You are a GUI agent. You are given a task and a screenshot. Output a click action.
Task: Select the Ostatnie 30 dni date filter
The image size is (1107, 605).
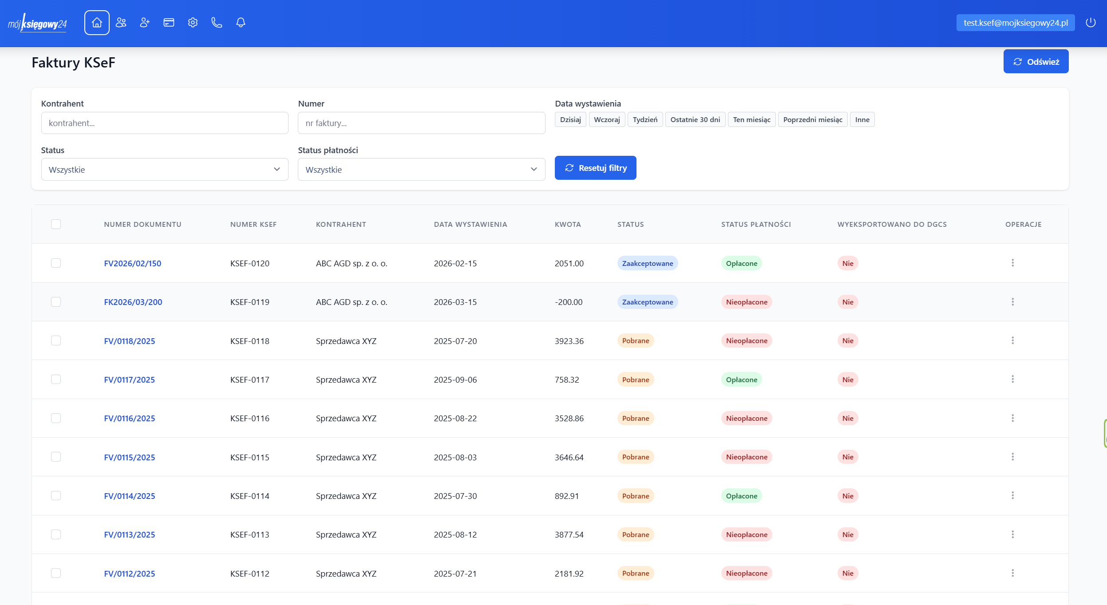coord(695,119)
